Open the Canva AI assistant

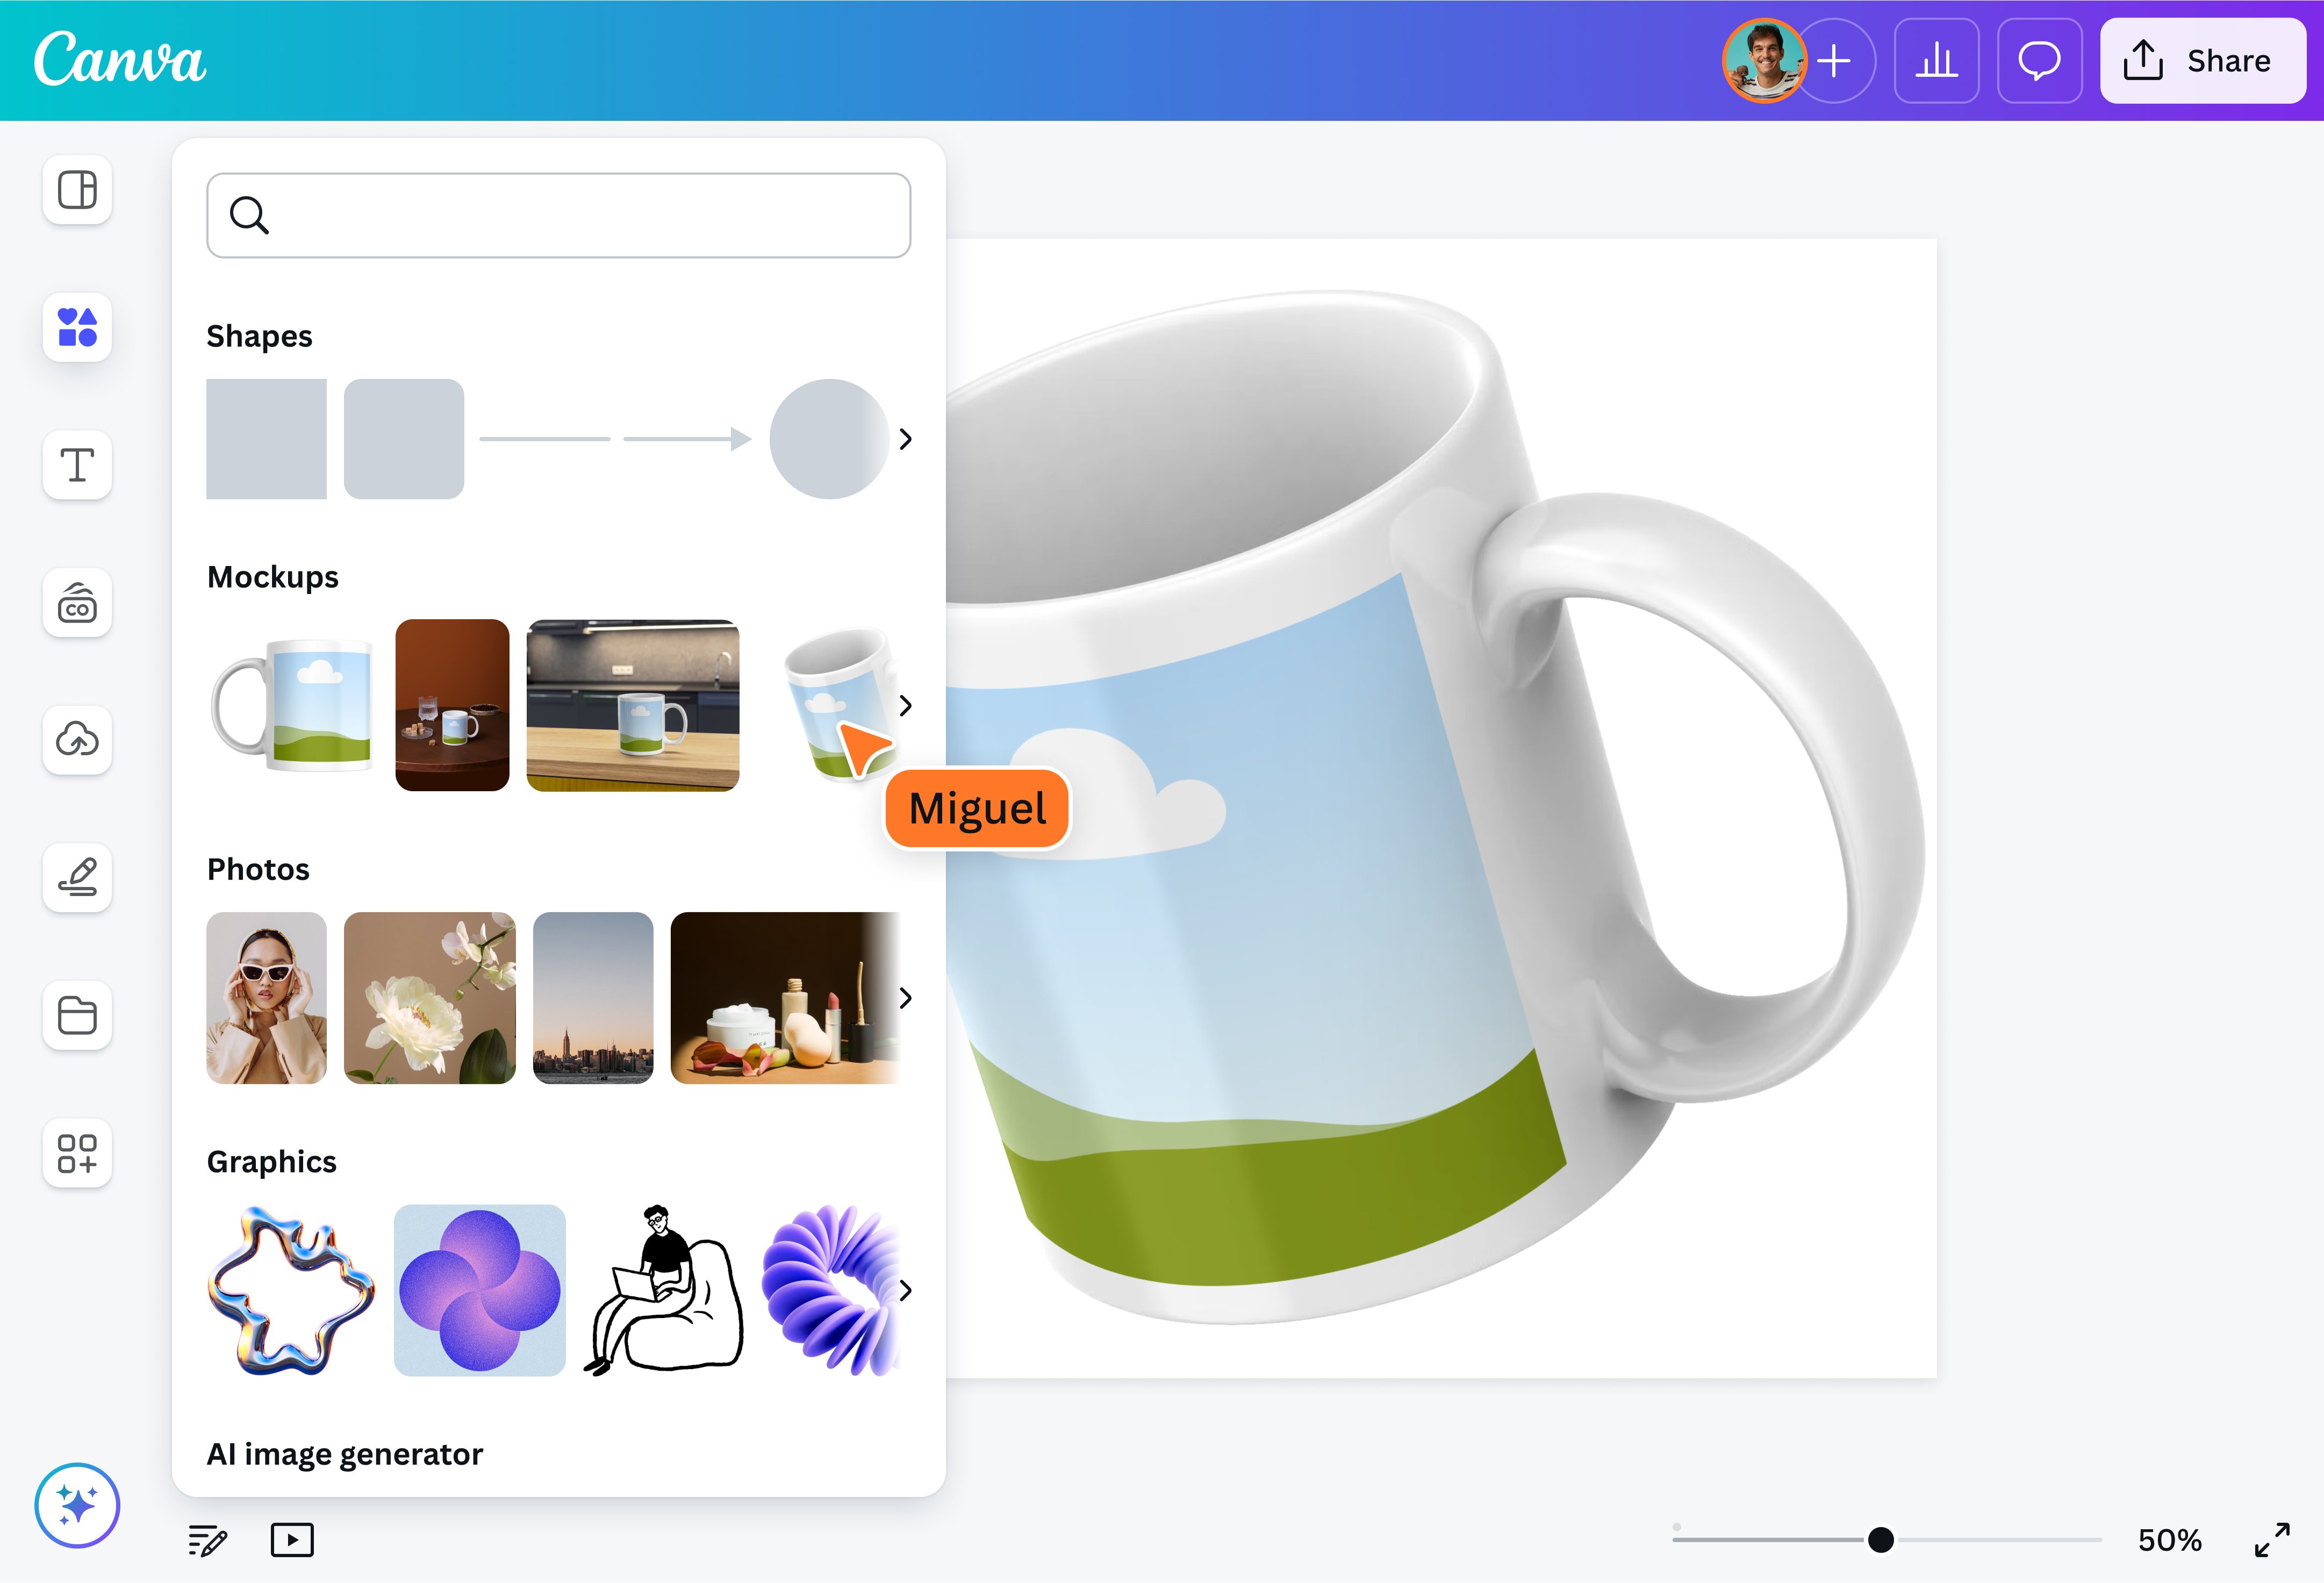77,1505
